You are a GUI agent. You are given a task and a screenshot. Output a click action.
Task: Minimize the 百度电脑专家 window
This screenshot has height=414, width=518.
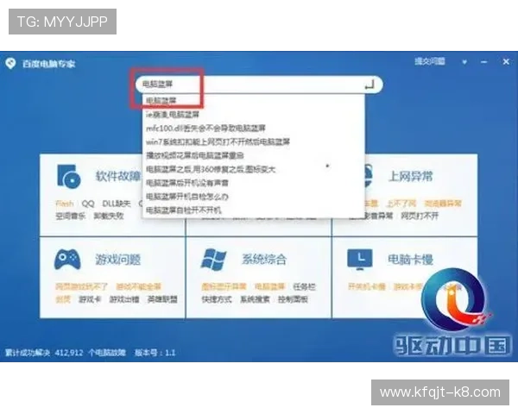point(484,62)
